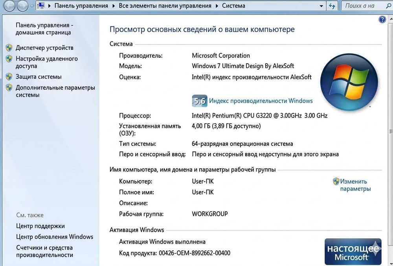Click the Windows logo orb image
Screen dimensions: 393x266
pos(349,82)
